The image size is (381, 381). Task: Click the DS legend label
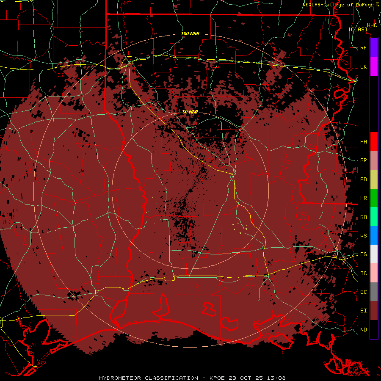[x=363, y=254]
